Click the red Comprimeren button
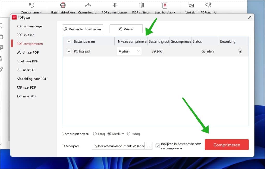265x169 pixels. coord(227,145)
